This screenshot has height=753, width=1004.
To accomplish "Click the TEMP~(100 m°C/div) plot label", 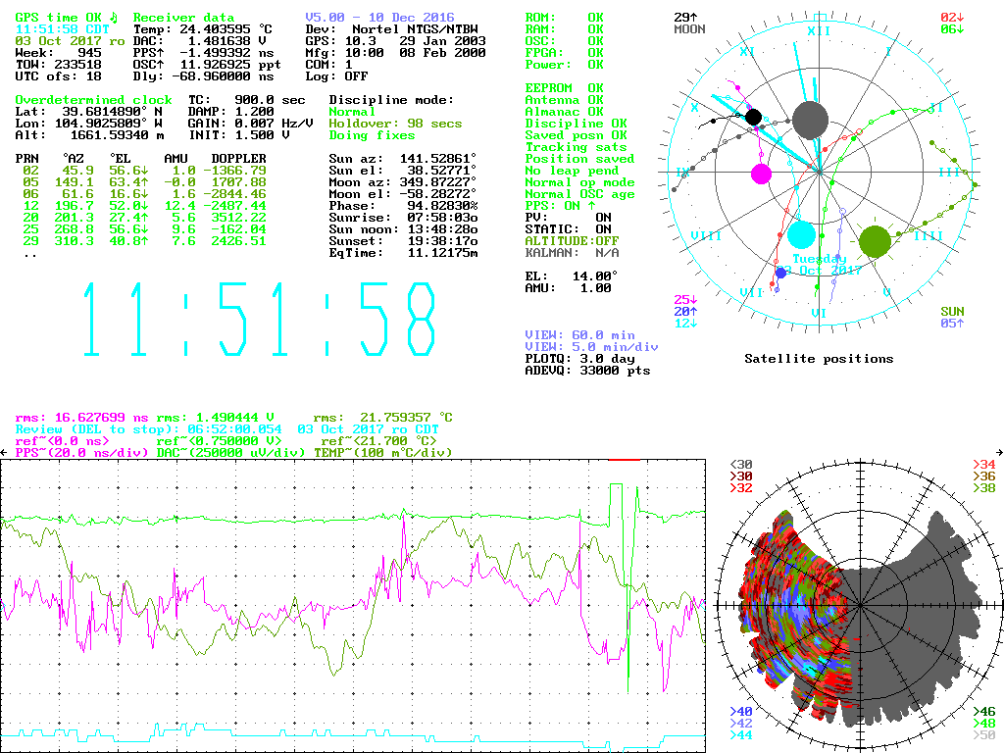I will click(x=383, y=453).
